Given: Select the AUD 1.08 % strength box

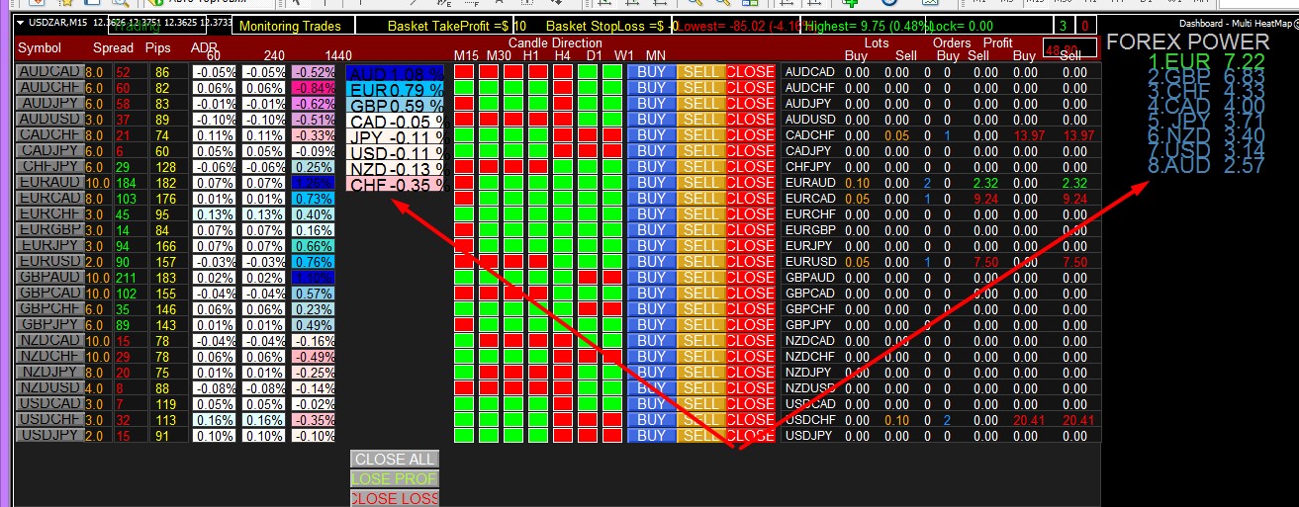Looking at the screenshot, I should pyautogui.click(x=396, y=73).
